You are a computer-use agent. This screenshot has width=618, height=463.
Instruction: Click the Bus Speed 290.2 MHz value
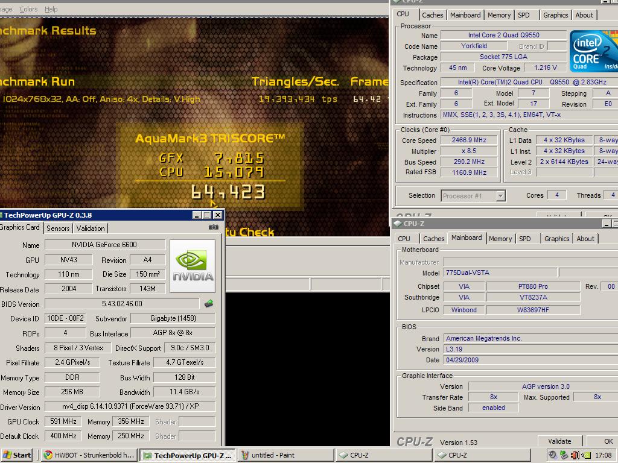pos(469,162)
